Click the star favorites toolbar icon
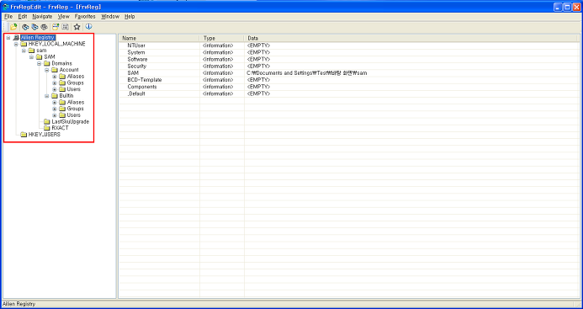The height and width of the screenshot is (309, 583). click(77, 27)
